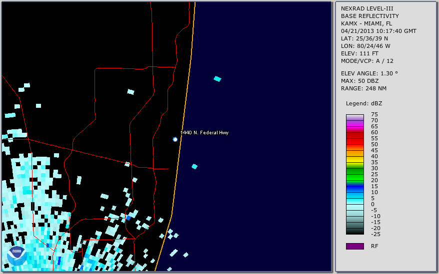
Task: Click the RF legend label
Action: click(374, 246)
